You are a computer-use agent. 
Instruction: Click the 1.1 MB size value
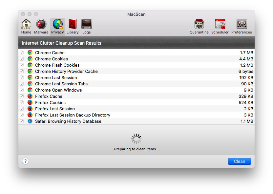[247, 121]
